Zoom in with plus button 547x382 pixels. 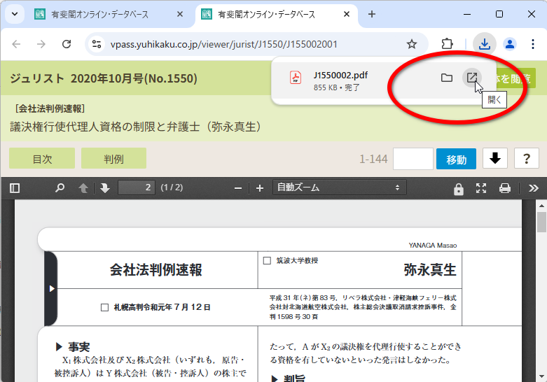coord(260,188)
